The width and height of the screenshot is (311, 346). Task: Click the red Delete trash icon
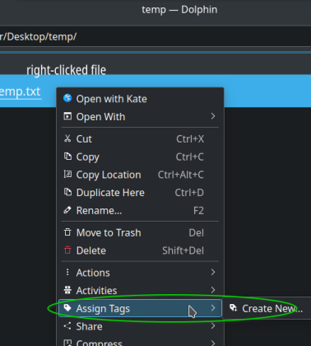tap(67, 250)
